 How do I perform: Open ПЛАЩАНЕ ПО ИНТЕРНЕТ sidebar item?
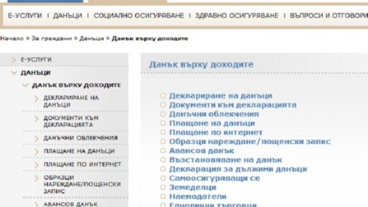(x=82, y=164)
